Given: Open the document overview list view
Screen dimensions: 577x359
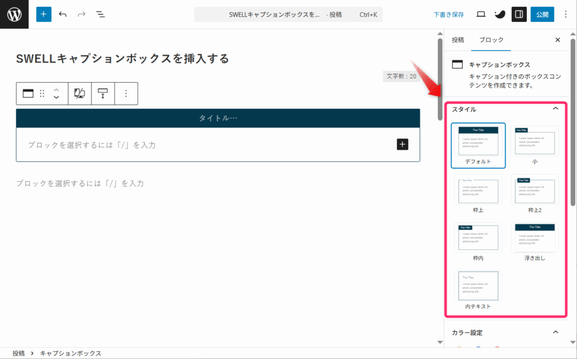Looking at the screenshot, I should (100, 14).
